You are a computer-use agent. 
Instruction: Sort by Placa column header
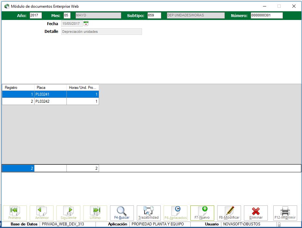[x=50, y=88]
